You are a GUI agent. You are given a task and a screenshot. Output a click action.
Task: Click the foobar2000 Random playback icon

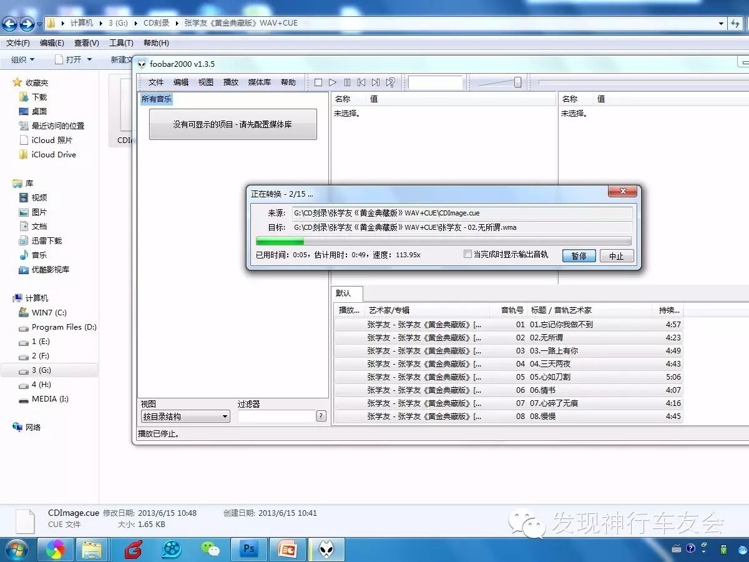pos(390,82)
